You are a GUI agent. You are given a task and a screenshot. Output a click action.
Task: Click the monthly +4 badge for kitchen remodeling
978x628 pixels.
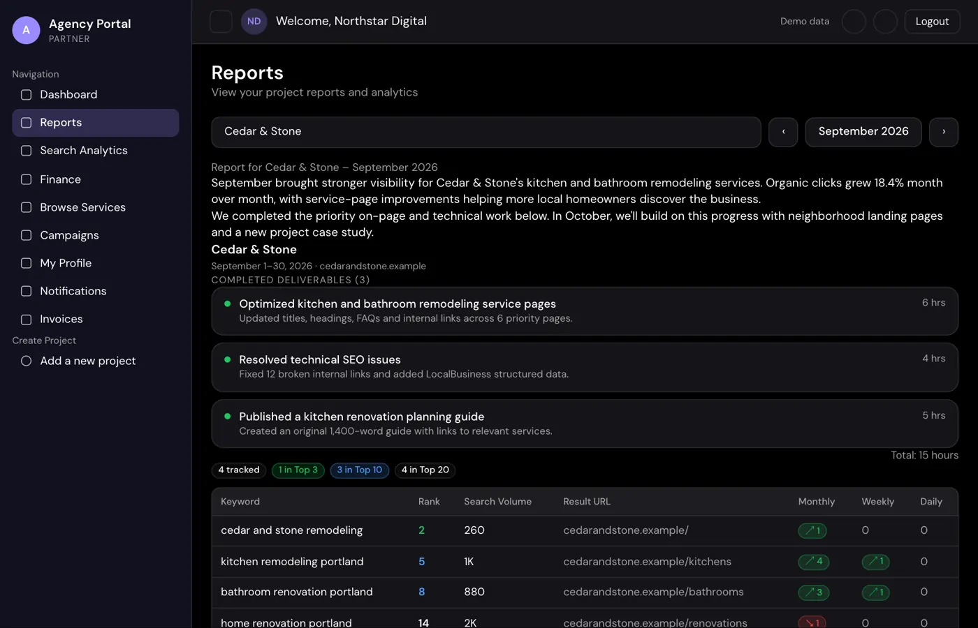coord(814,562)
